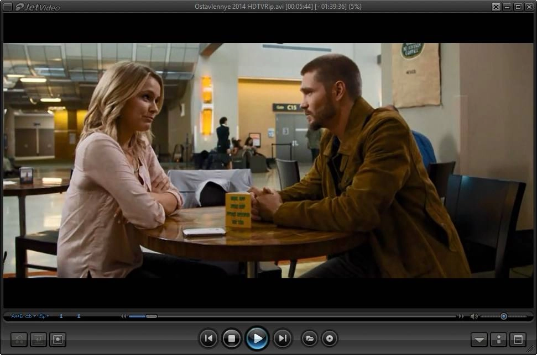Click the round record button

coord(330,338)
